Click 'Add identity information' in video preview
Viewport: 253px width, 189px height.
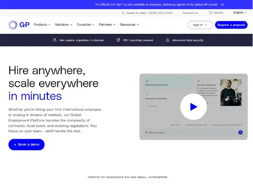tap(156, 99)
